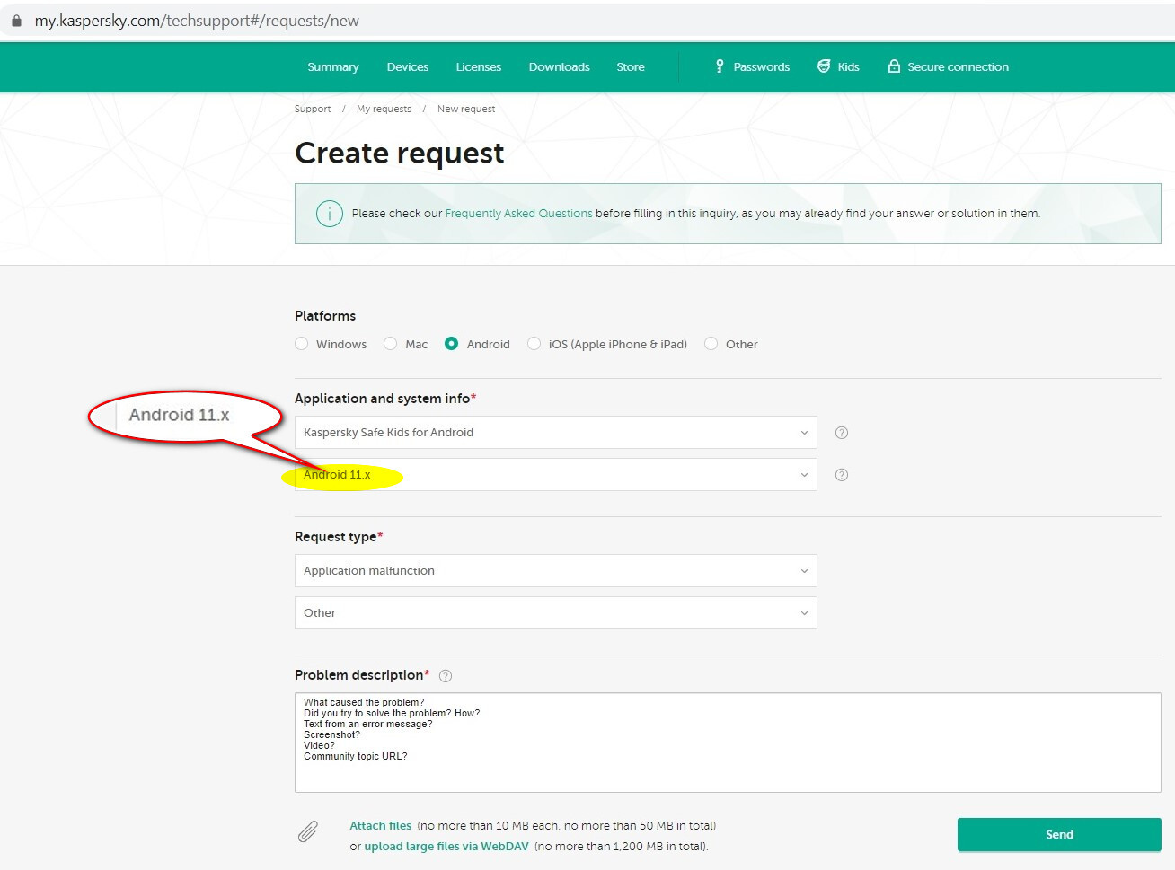
Task: Click the Kids face icon
Action: click(x=824, y=66)
